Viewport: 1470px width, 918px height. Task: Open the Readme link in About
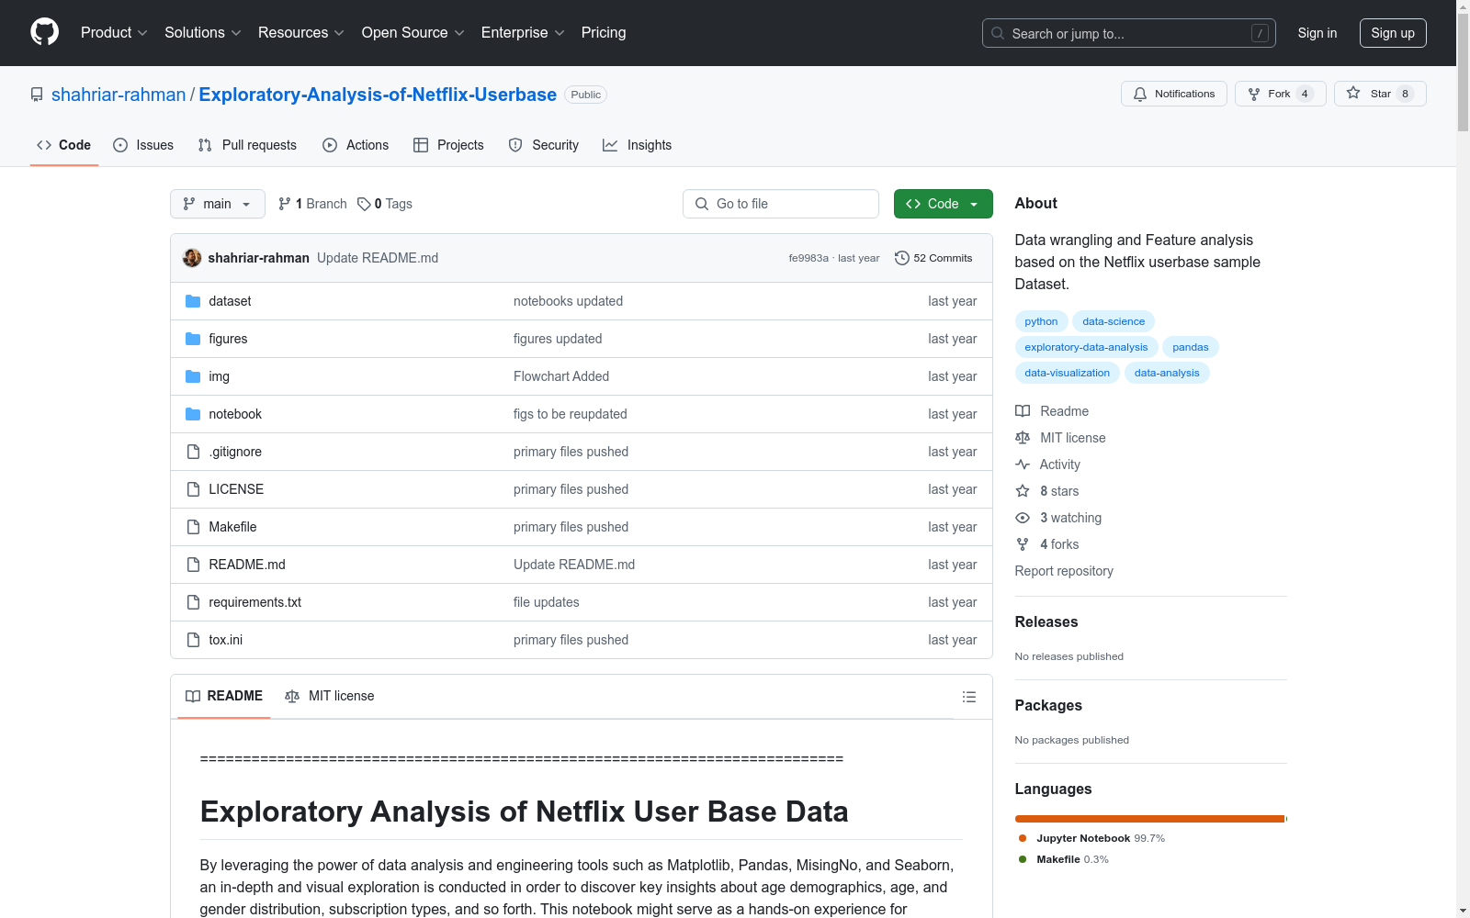point(1053,411)
